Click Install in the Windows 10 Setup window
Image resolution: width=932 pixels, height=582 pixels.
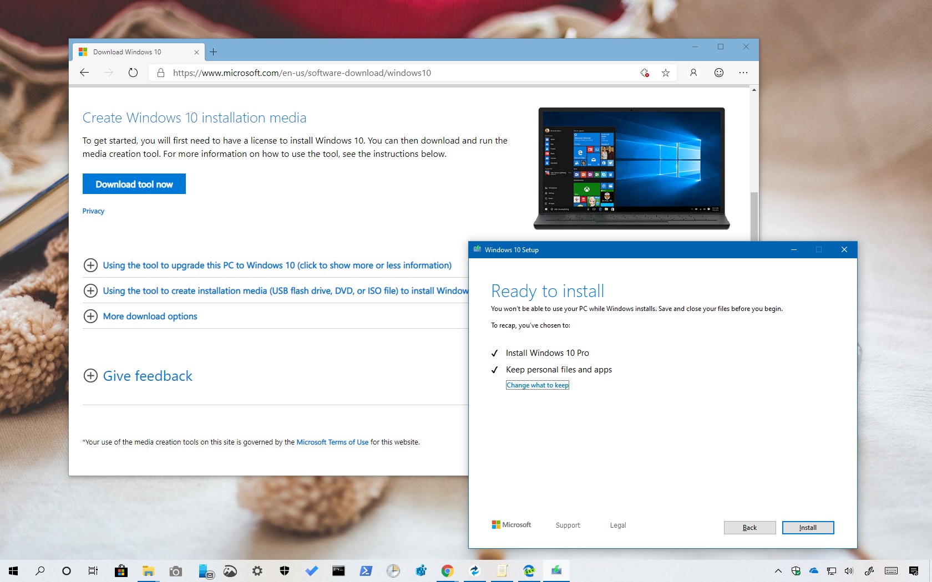point(808,528)
